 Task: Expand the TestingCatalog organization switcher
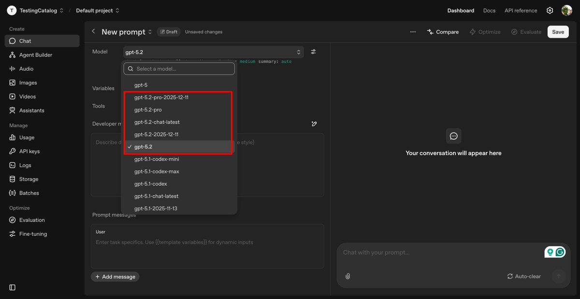[x=61, y=11]
